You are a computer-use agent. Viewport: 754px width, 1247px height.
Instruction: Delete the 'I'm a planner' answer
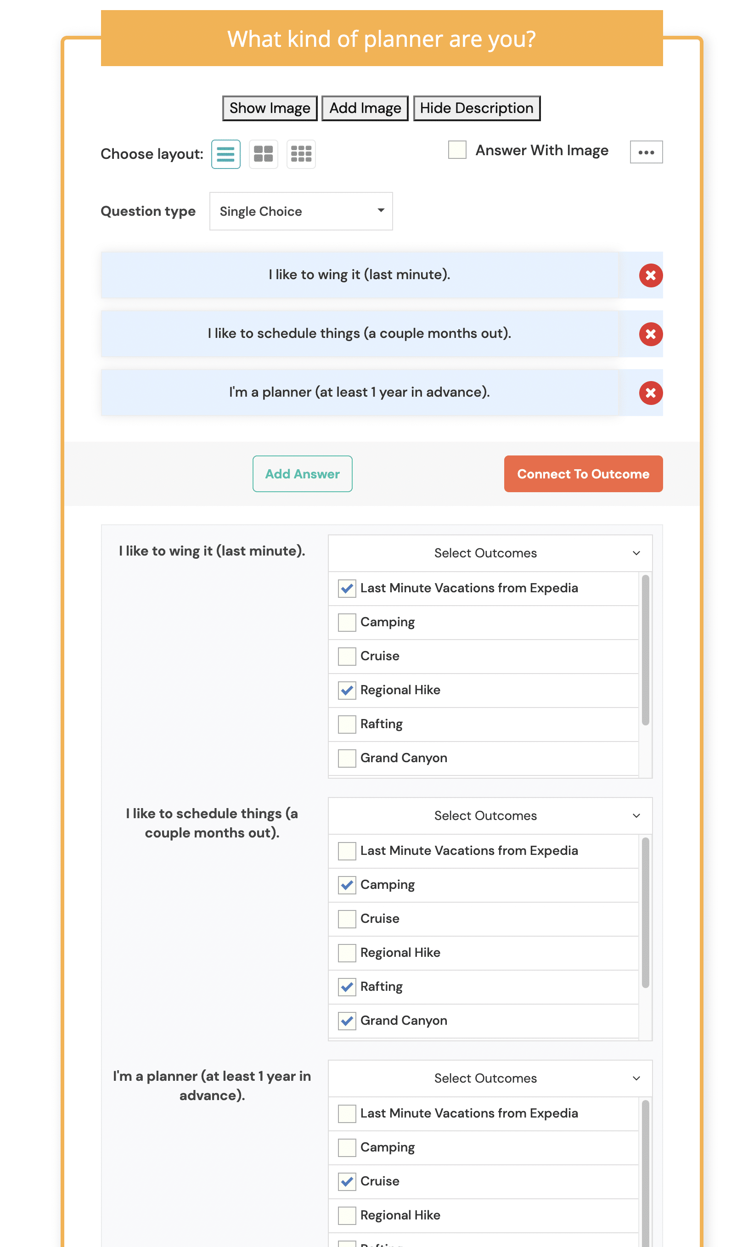[x=650, y=393]
